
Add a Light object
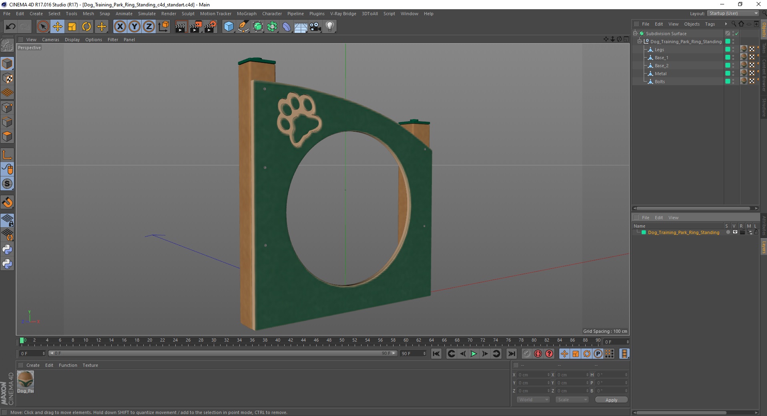tap(330, 27)
